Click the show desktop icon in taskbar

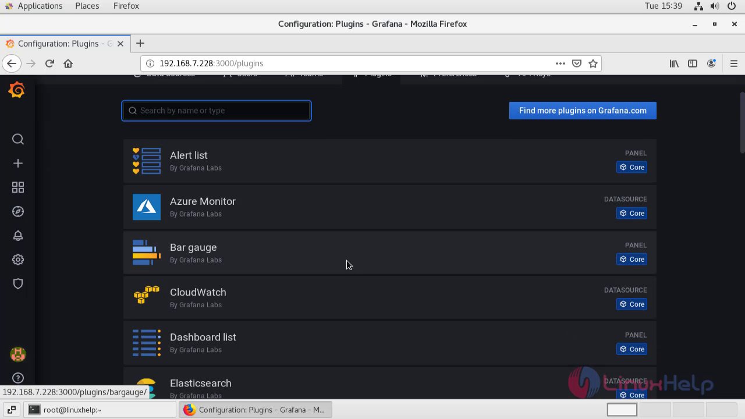tap(12, 410)
